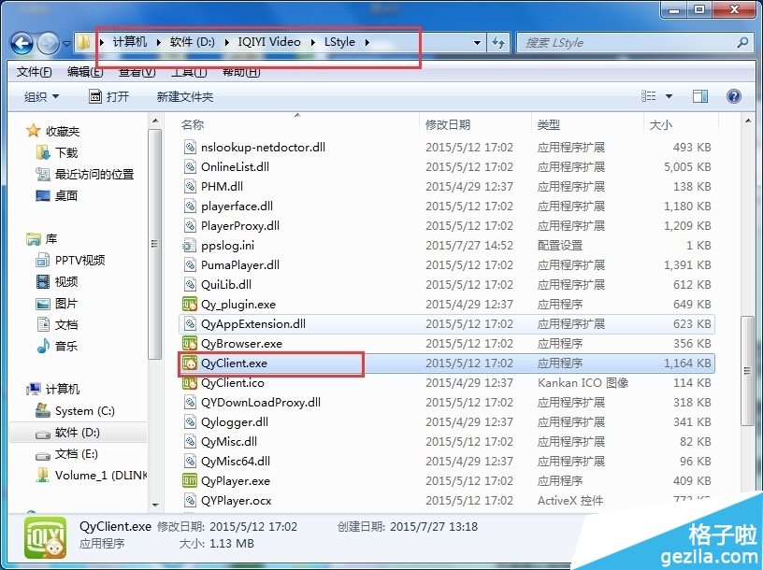The width and height of the screenshot is (763, 570).
Task: Open the Help question mark icon
Action: click(733, 96)
